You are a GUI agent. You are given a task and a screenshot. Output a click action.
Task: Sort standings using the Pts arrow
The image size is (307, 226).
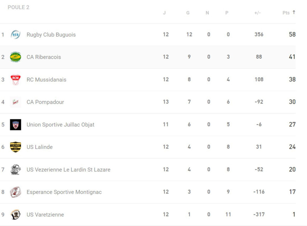(294, 13)
